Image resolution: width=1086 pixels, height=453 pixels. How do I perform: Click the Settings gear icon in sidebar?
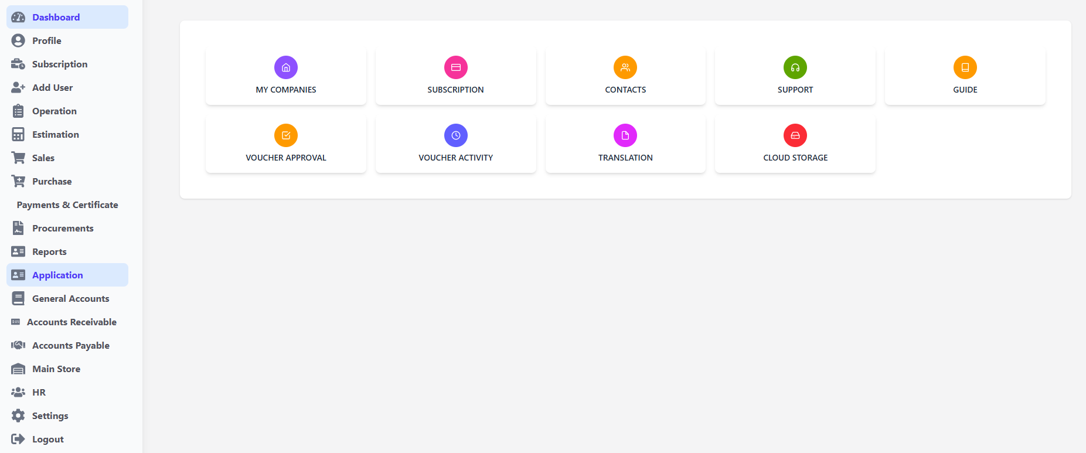click(x=18, y=415)
